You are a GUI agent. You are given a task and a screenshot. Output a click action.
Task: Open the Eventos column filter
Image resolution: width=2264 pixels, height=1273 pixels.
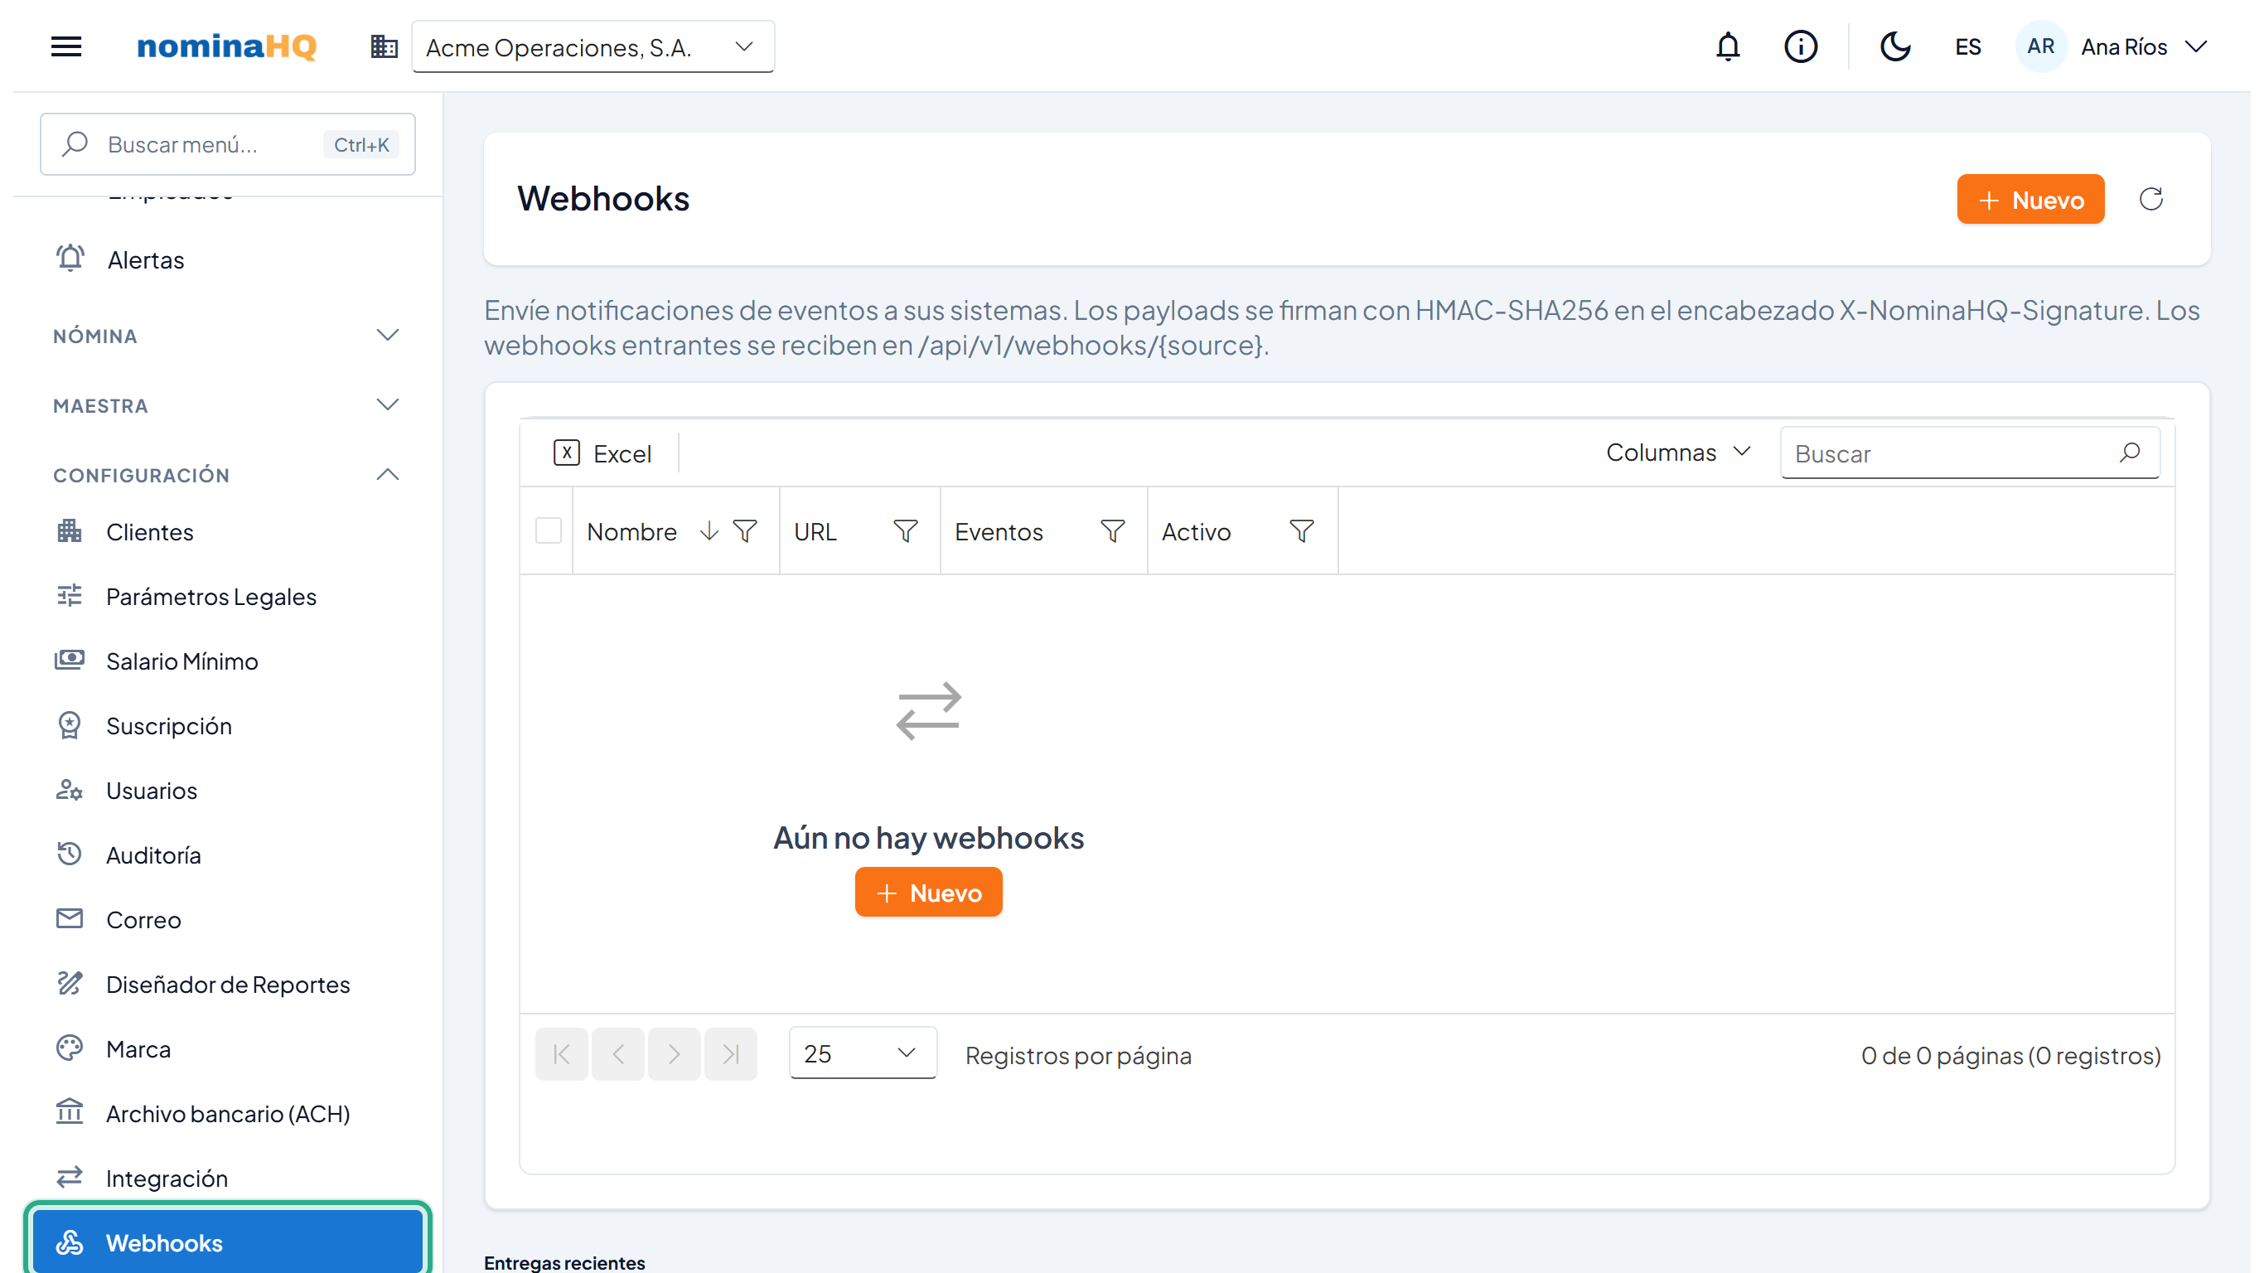click(x=1112, y=531)
